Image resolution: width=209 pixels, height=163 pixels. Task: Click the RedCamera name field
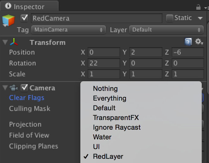point(97,18)
